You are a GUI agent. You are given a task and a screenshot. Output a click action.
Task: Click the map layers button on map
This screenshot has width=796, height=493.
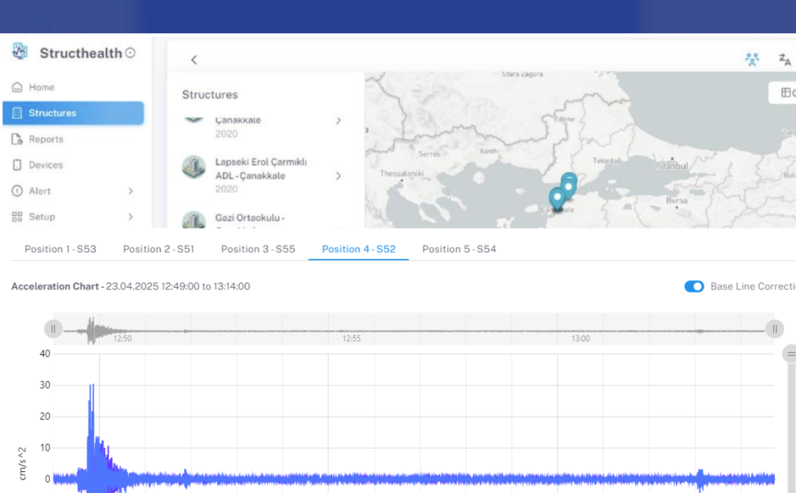(786, 92)
